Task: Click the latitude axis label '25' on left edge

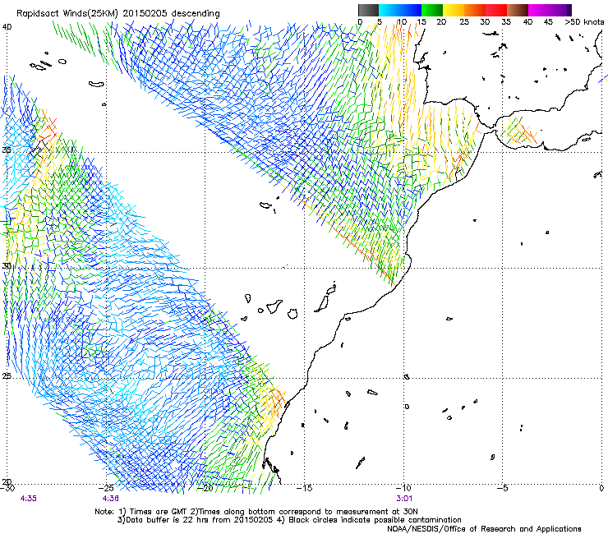Action: [x=7, y=375]
